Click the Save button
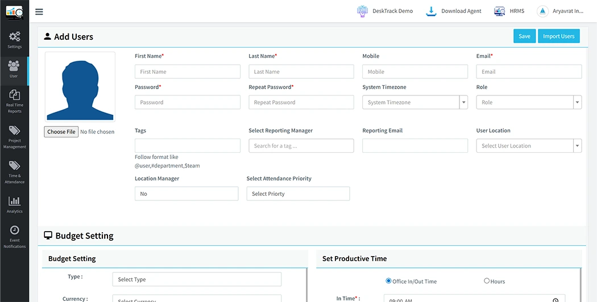597x302 pixels. tap(524, 36)
